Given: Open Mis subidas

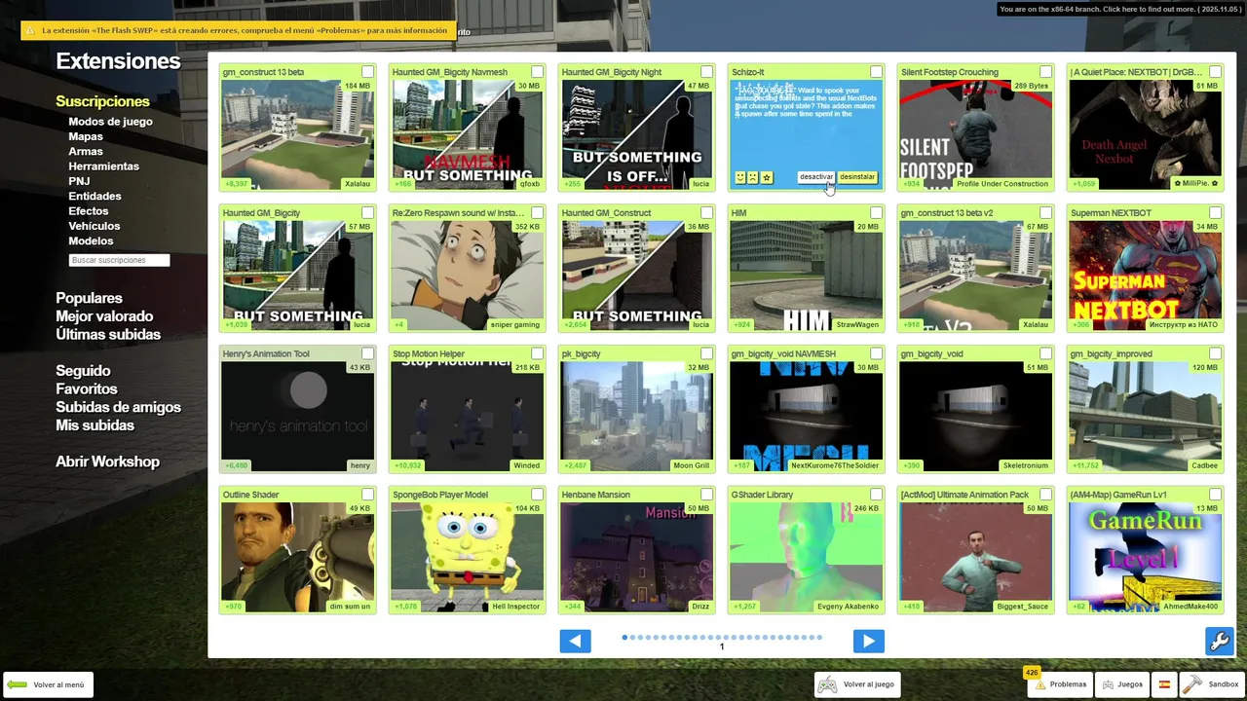Looking at the screenshot, I should pos(94,425).
